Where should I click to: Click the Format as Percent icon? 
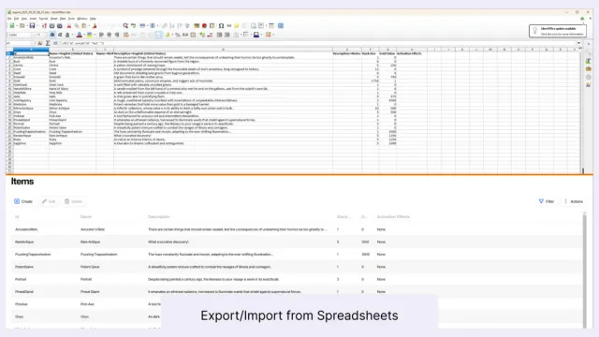pos(178,35)
